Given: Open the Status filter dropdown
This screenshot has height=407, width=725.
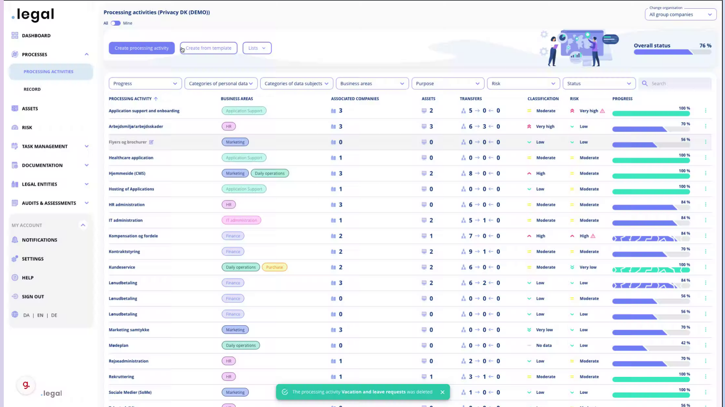Looking at the screenshot, I should [599, 83].
